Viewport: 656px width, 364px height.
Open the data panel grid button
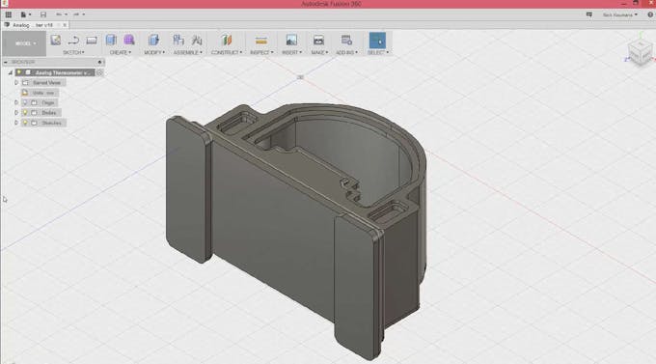pos(9,14)
